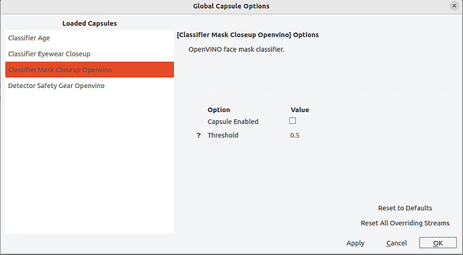The image size is (463, 255).
Task: Click Reset All Overriding Streams
Action: pyautogui.click(x=405, y=223)
